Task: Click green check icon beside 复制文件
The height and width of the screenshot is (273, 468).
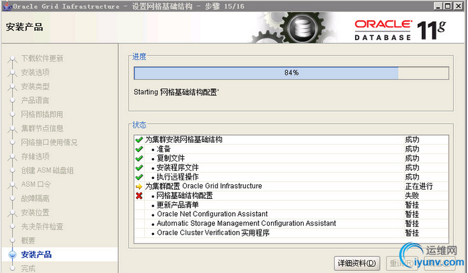Action: 139,158
